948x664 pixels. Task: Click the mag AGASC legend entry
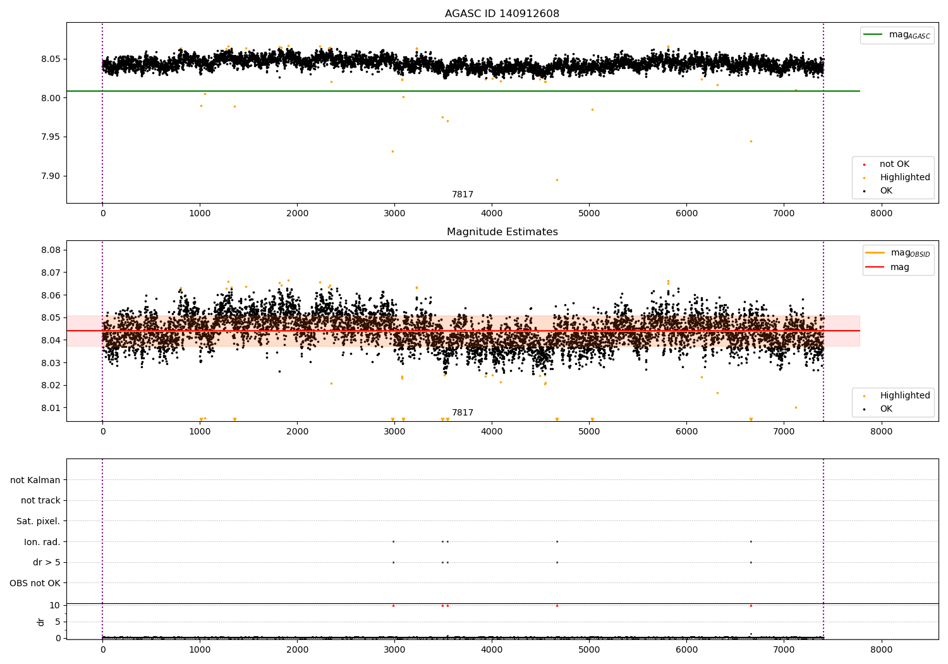pyautogui.click(x=909, y=35)
